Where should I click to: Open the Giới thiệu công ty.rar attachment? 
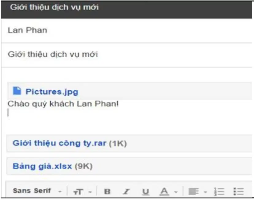tap(60, 143)
